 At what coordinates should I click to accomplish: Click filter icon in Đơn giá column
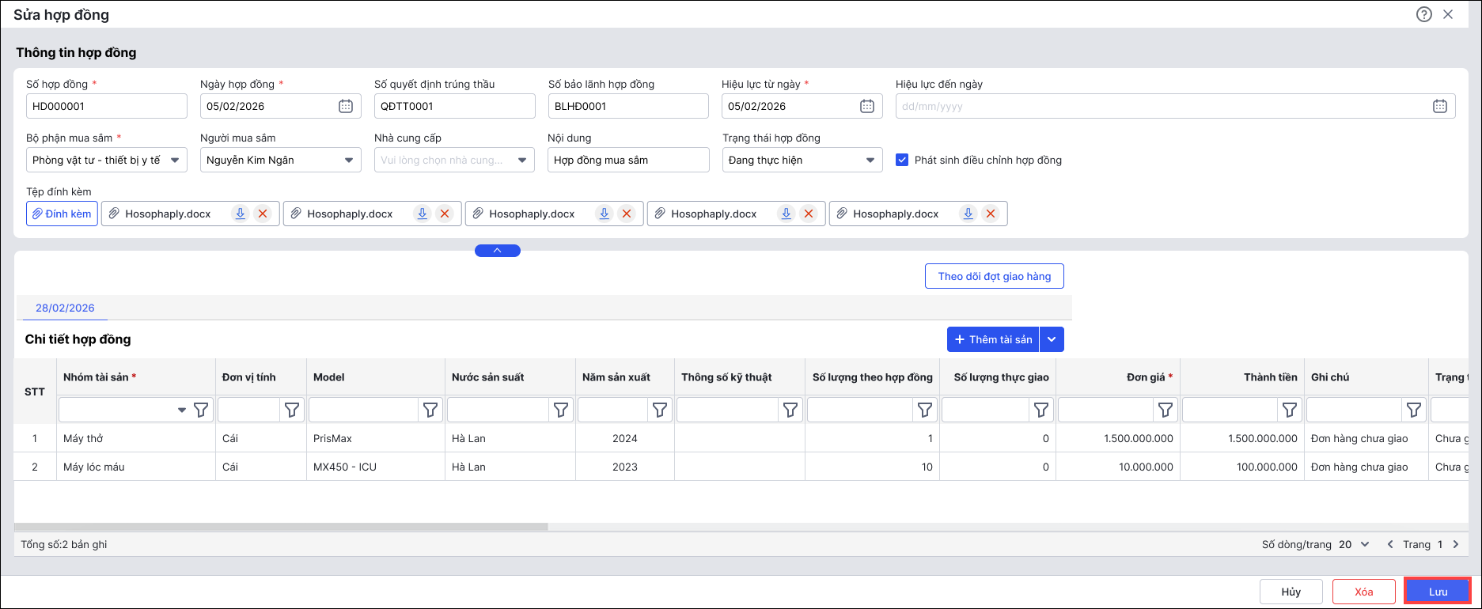(1165, 410)
